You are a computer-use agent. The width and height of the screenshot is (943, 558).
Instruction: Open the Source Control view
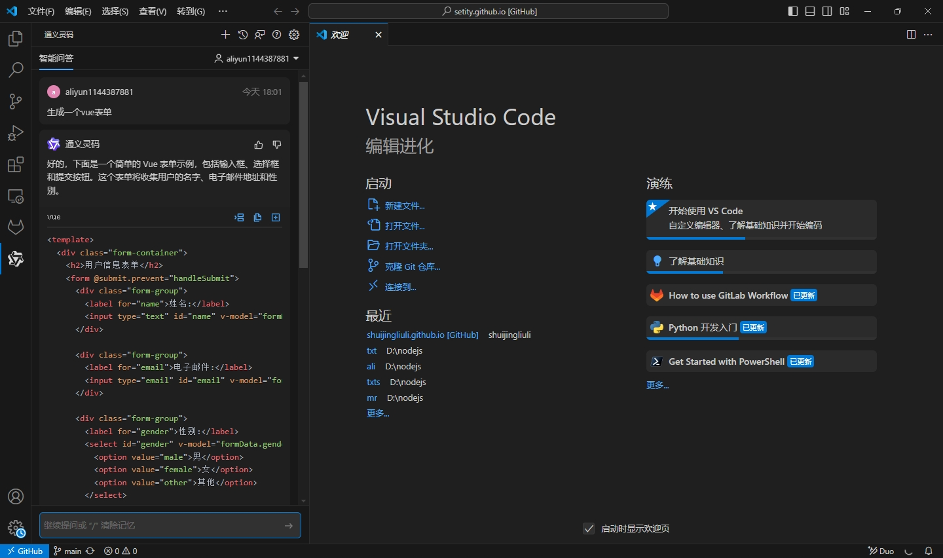16,102
